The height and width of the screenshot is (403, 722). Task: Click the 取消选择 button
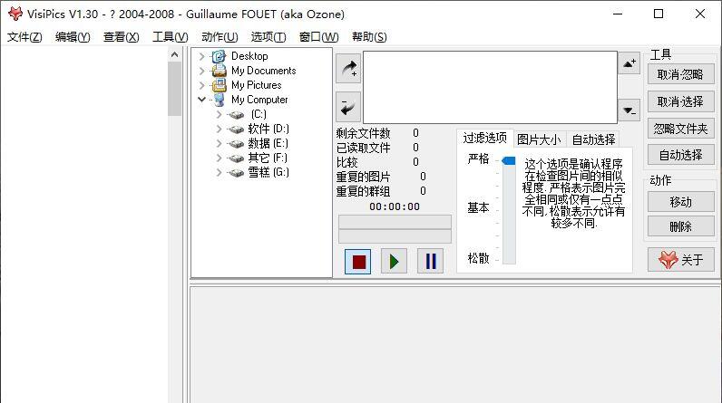680,101
